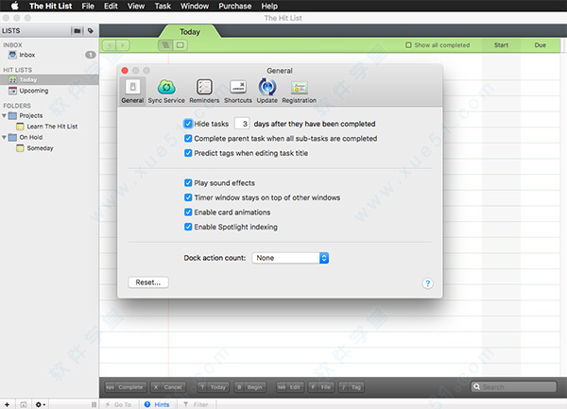Screen dimensions: 567x409
Task: Click the Today shortcut button
Action: tap(214, 387)
